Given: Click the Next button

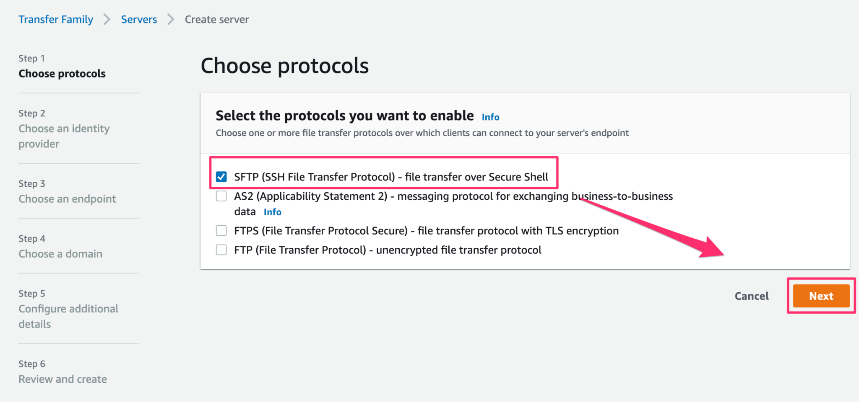Looking at the screenshot, I should click(821, 296).
